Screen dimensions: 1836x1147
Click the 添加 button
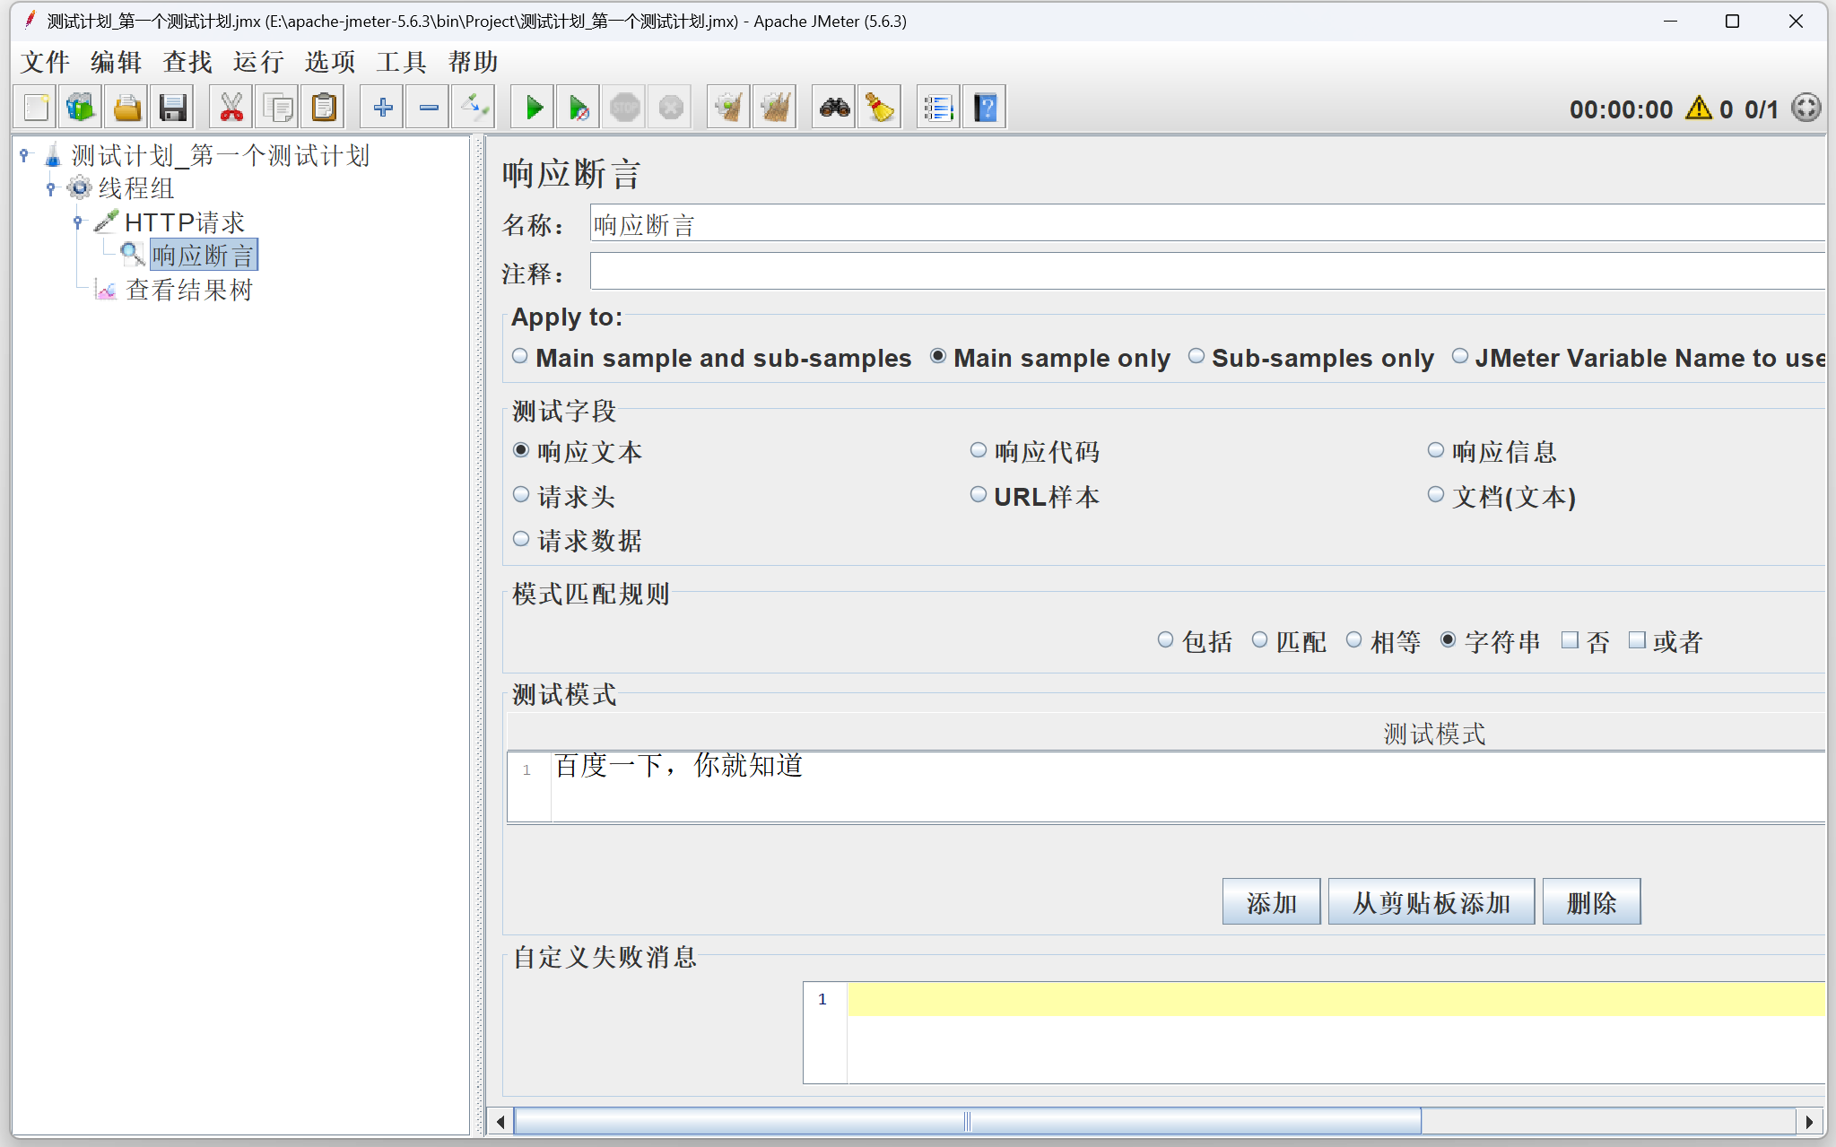(x=1271, y=902)
